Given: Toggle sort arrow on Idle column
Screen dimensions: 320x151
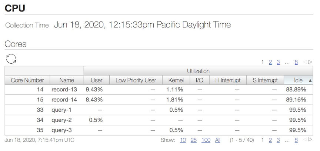Looking at the screenshot, I should pos(310,80).
